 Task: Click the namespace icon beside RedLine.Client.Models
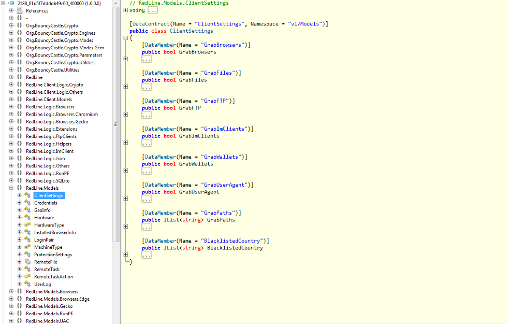[x=19, y=99]
